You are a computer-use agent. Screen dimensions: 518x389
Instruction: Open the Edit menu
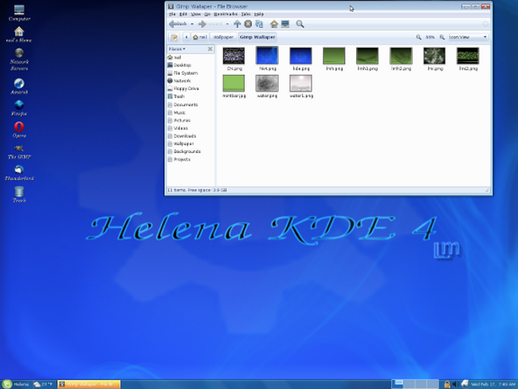183,14
